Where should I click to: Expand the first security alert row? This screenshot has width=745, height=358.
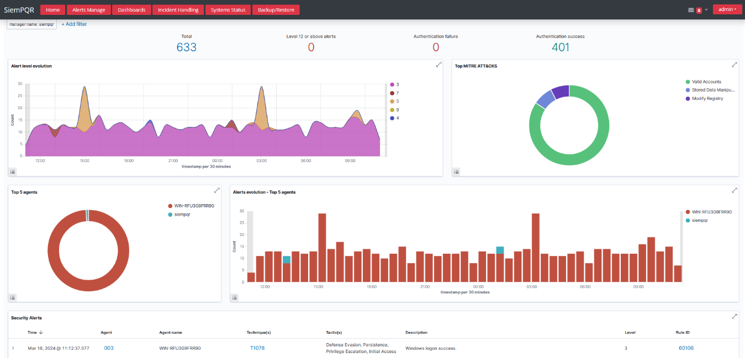13,348
